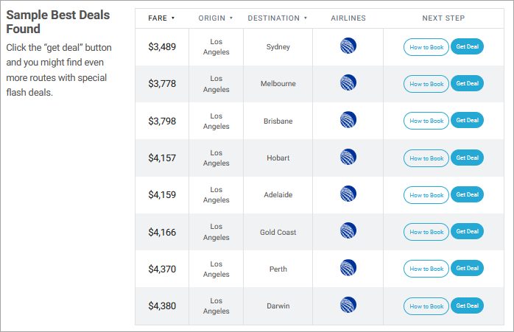Sort by Destination column header
This screenshot has height=332, width=514.
pyautogui.click(x=278, y=18)
